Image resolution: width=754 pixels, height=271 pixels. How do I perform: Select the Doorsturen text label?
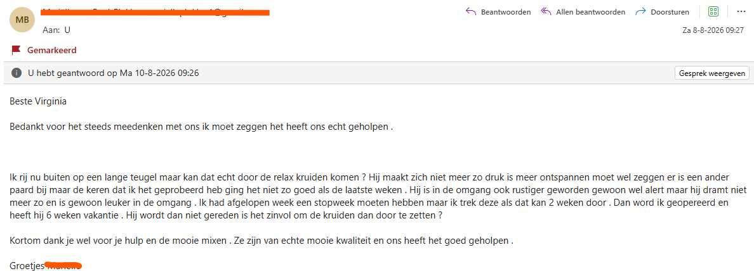670,12
